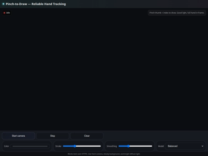Click the Model label
Image resolution: width=208 pixels, height=156 pixels.
[161, 146]
